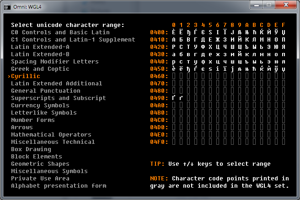300x200 pixels.
Task: Select Letterlike Symbols range
Action: point(44,113)
